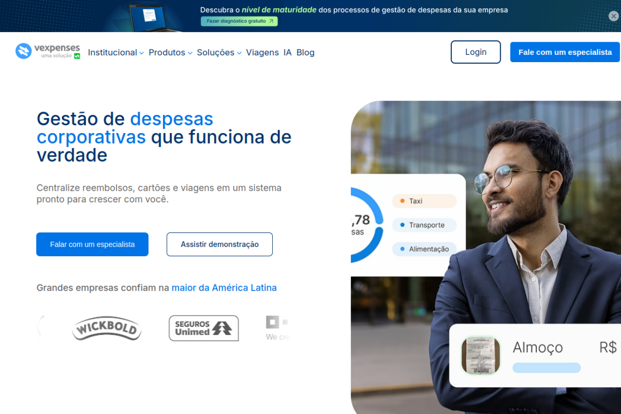This screenshot has height=414, width=621.
Task: Select the Transporte category chip
Action: [425, 225]
